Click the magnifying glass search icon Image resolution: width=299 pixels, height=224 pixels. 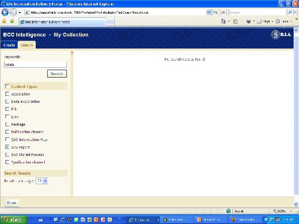click(x=290, y=12)
